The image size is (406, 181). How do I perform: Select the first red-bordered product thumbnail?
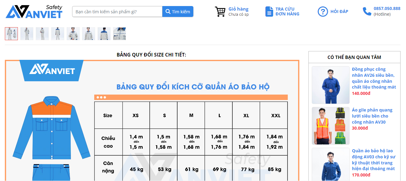point(12,34)
